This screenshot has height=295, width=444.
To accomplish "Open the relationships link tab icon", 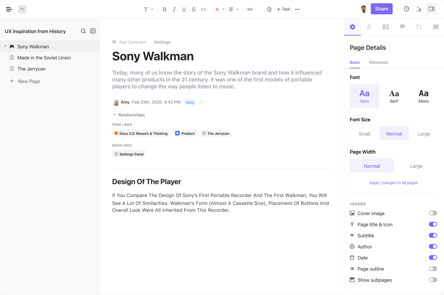I will pos(369,27).
